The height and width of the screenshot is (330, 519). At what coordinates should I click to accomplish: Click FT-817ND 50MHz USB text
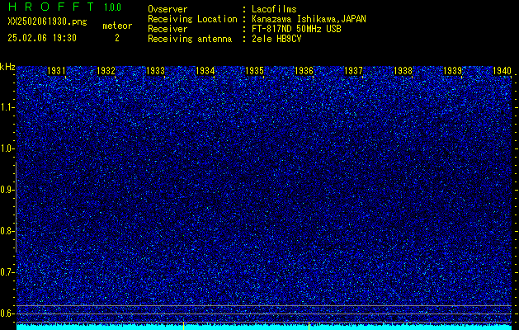296,29
